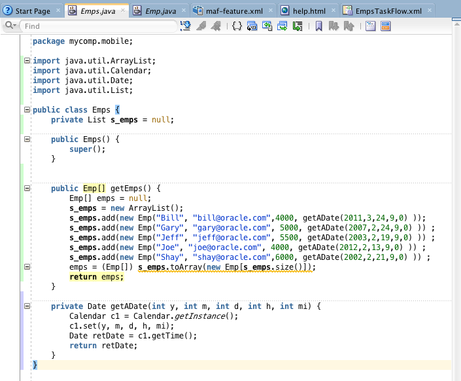461x381 pixels.
Task: Close the Start Page tab
Action: click(59, 11)
